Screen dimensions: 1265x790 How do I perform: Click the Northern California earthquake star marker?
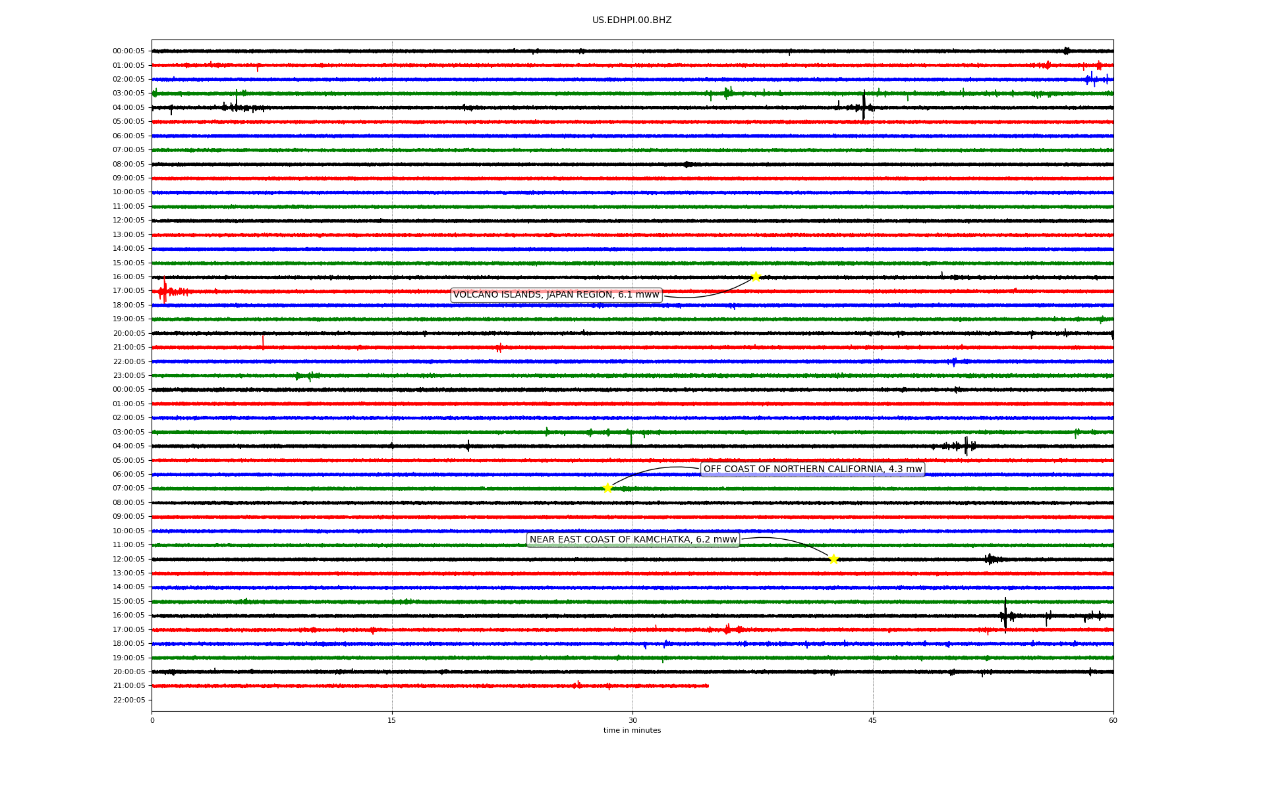point(607,488)
